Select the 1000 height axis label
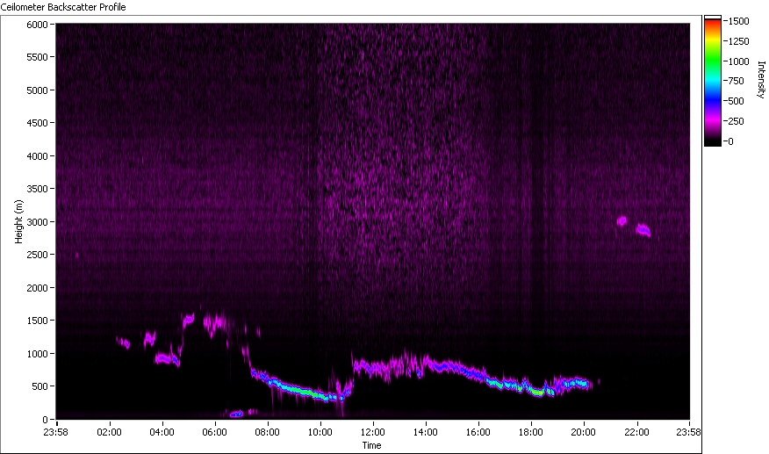Viewport: 769px width, 454px height. tap(37, 354)
